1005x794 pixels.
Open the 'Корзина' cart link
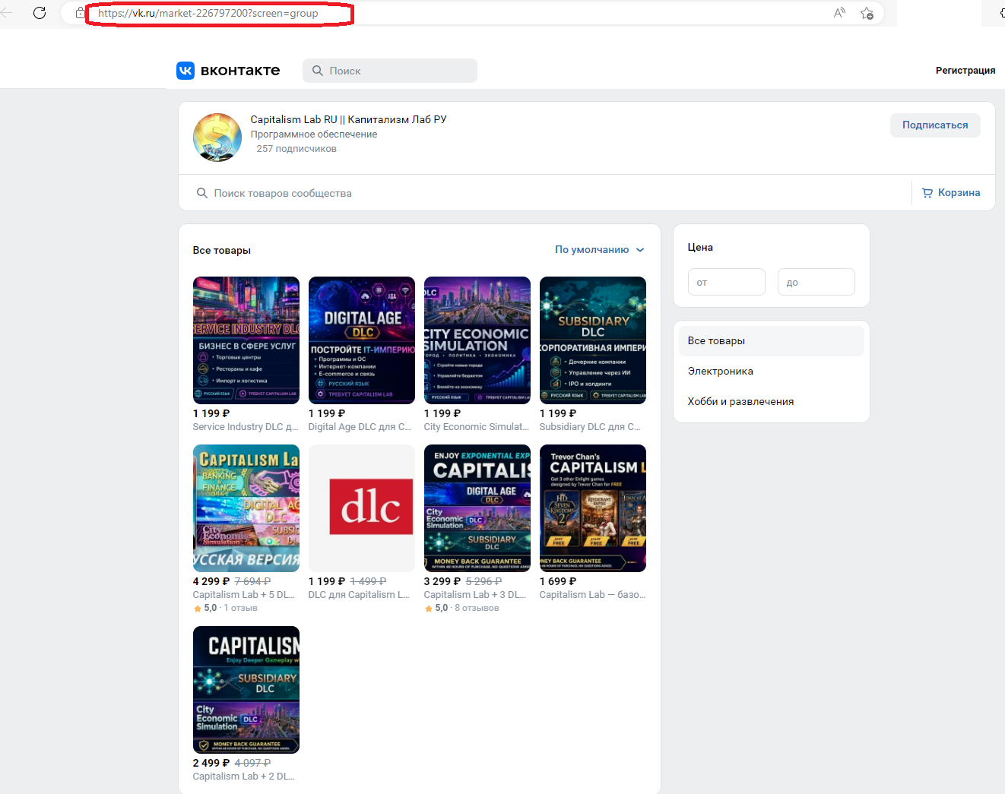(951, 193)
